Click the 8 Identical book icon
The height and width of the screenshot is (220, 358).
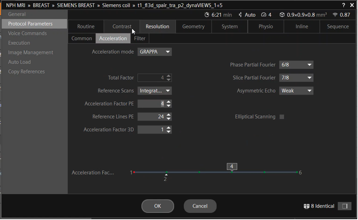306,206
